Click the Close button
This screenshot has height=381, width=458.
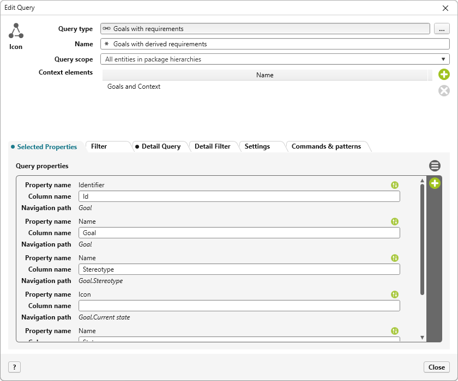436,367
